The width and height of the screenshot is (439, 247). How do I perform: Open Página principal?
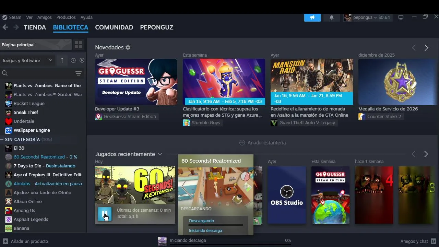[x=36, y=45]
